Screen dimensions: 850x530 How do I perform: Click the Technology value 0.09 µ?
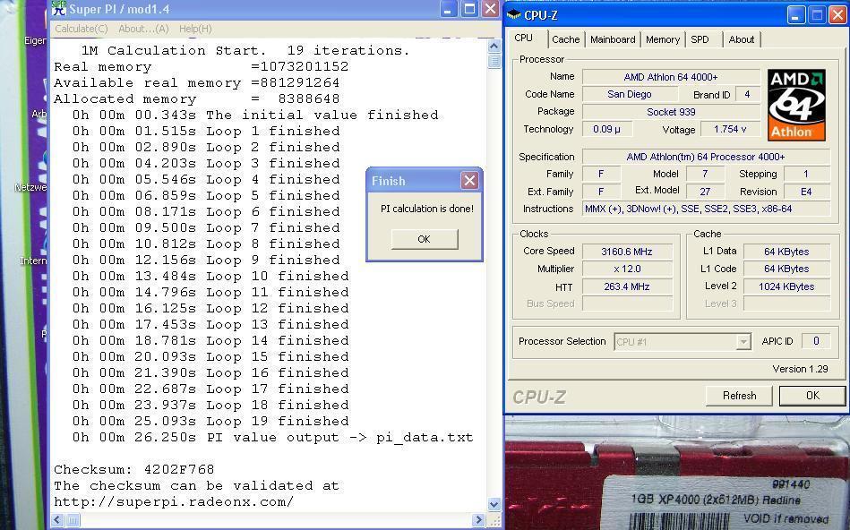[x=606, y=129]
